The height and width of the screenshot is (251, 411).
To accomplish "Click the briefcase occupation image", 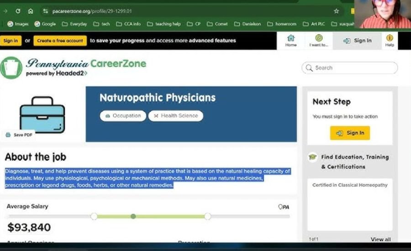I will click(x=42, y=115).
